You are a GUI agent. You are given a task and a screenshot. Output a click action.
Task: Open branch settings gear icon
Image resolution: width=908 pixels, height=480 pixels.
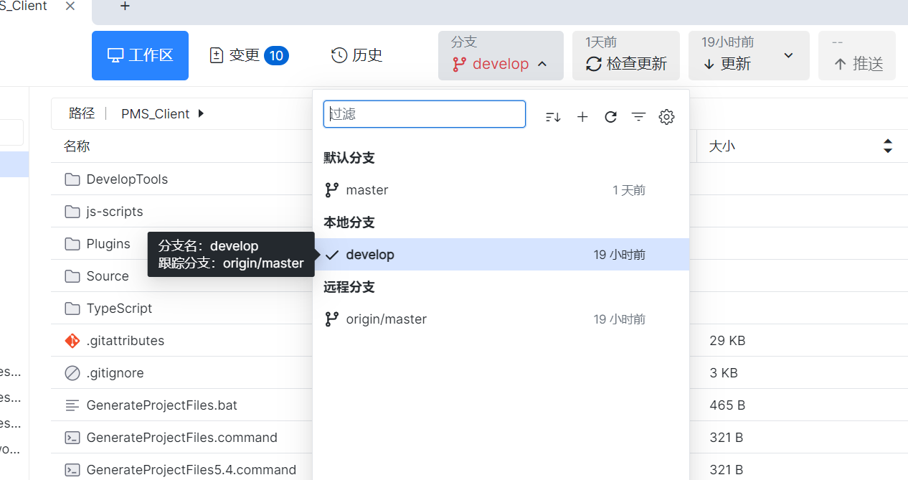(667, 117)
